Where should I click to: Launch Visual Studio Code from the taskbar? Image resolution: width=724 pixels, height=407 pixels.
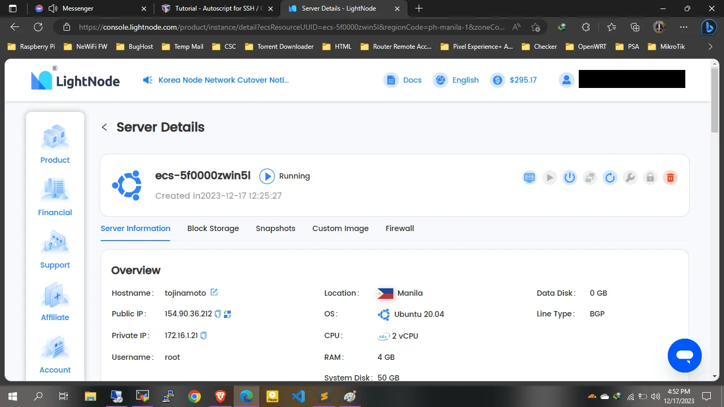click(298, 396)
